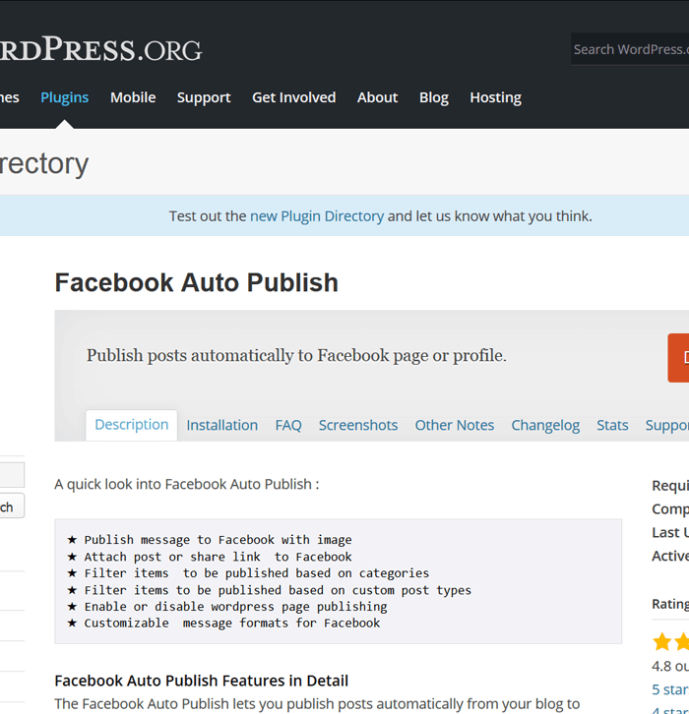Click the 'based on categories' filter line

point(248,572)
